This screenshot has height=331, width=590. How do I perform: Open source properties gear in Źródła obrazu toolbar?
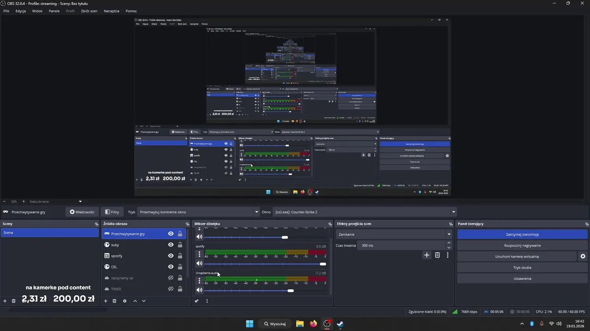[x=124, y=301]
